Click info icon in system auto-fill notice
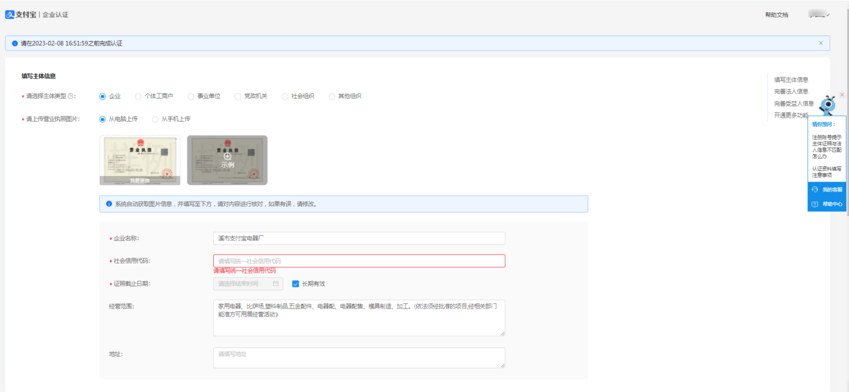Image resolution: width=849 pixels, height=392 pixels. point(109,204)
